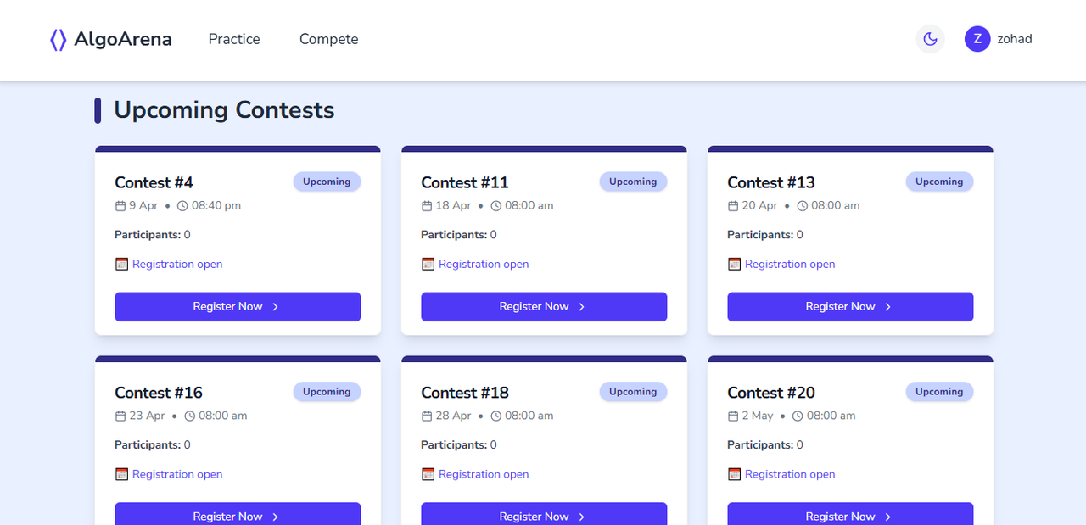The image size is (1086, 525).
Task: Click the calendar icon next to 20 Apr
Action: (x=733, y=206)
